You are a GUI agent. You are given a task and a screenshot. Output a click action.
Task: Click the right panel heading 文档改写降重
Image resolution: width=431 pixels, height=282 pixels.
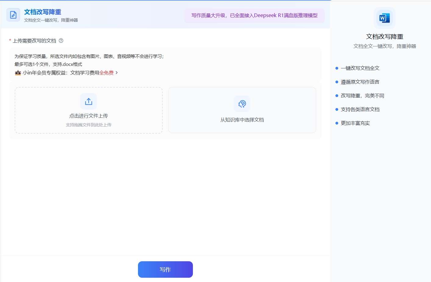pos(385,37)
